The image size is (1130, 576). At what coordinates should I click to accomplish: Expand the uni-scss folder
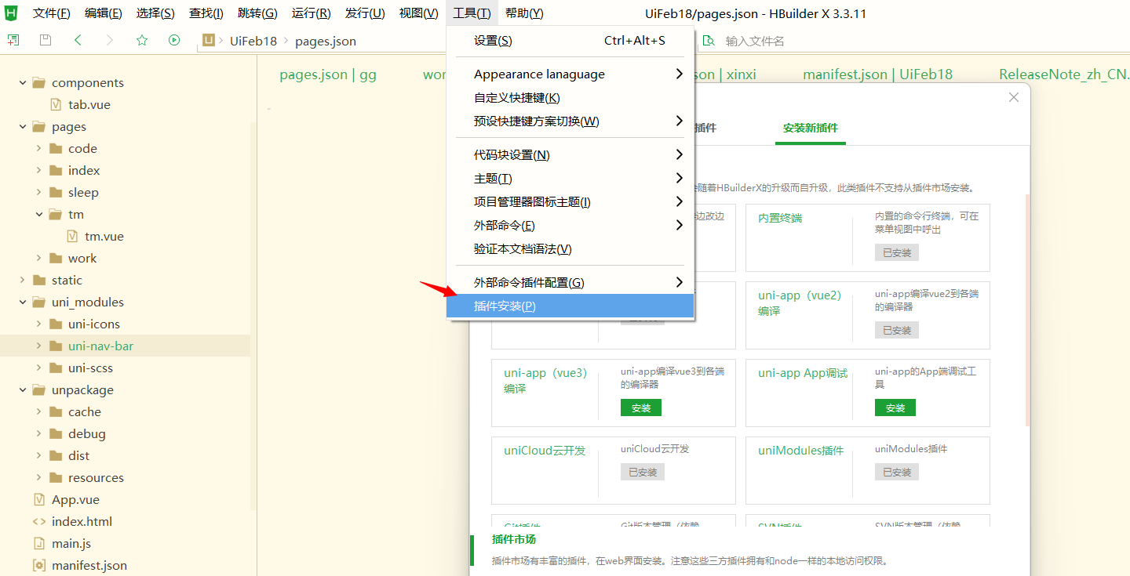tap(38, 368)
